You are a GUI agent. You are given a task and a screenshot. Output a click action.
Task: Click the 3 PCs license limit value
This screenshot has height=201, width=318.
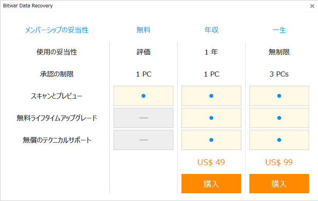(279, 74)
